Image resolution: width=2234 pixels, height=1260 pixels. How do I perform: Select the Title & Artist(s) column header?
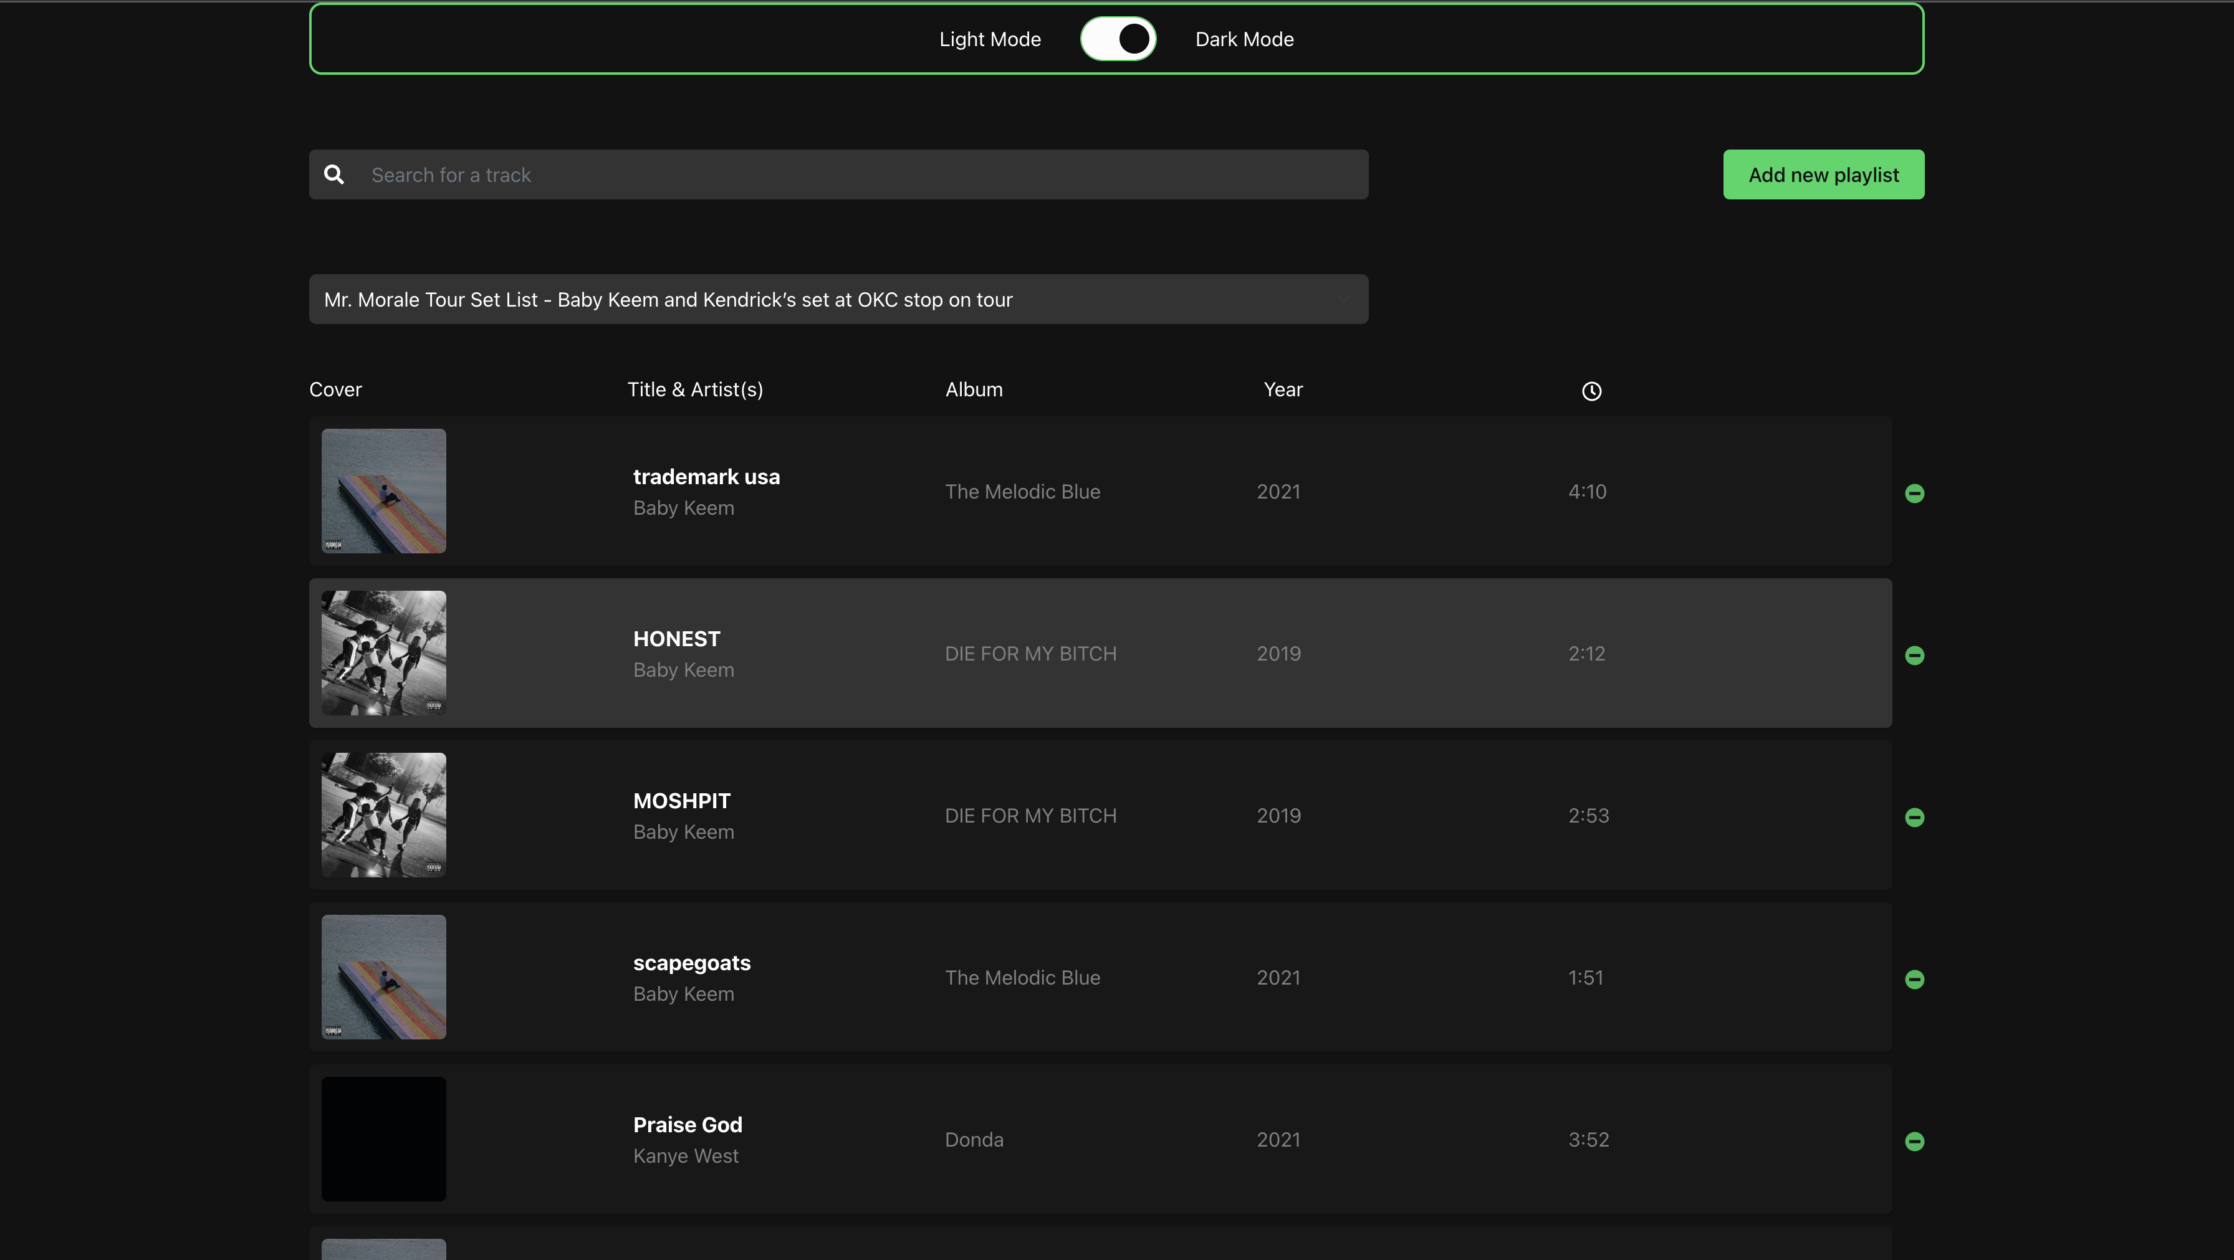point(694,388)
